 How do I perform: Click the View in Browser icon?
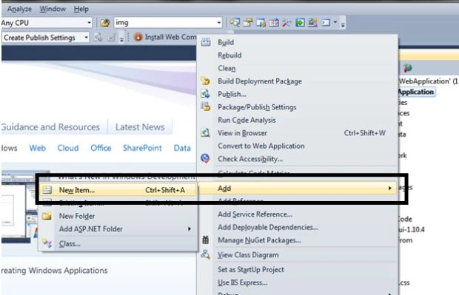coord(206,133)
